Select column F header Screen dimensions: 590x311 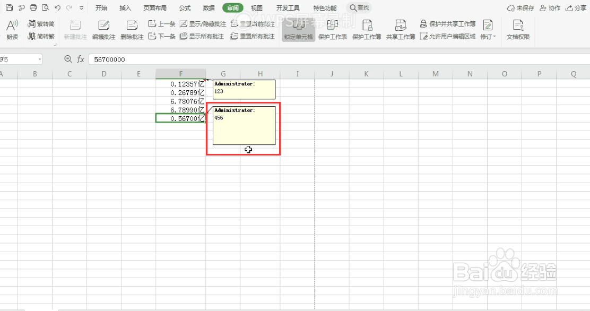pyautogui.click(x=180, y=74)
